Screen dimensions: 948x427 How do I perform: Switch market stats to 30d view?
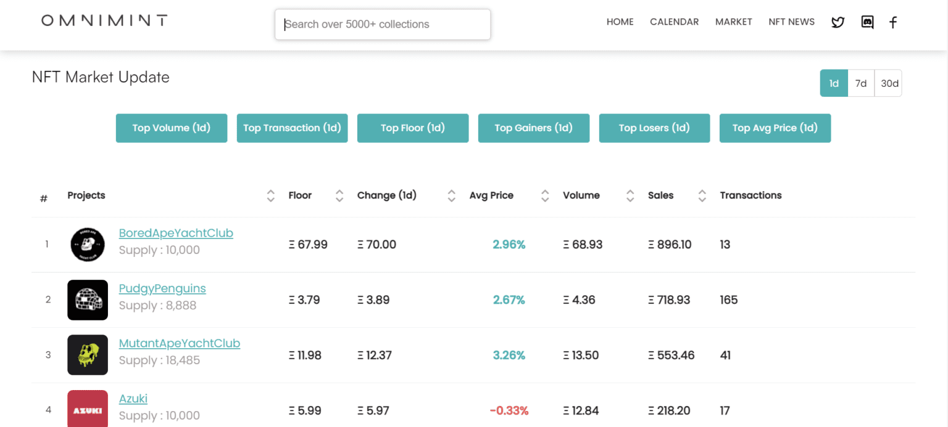click(888, 83)
